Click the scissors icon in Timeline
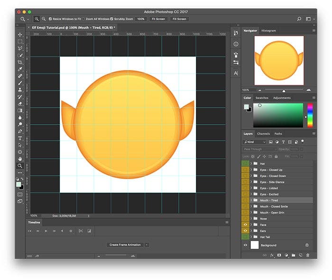The image size is (332, 280). tap(81, 231)
